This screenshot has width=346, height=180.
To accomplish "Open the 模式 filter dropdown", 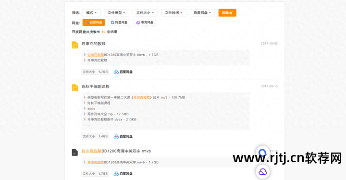I will 91,13.
